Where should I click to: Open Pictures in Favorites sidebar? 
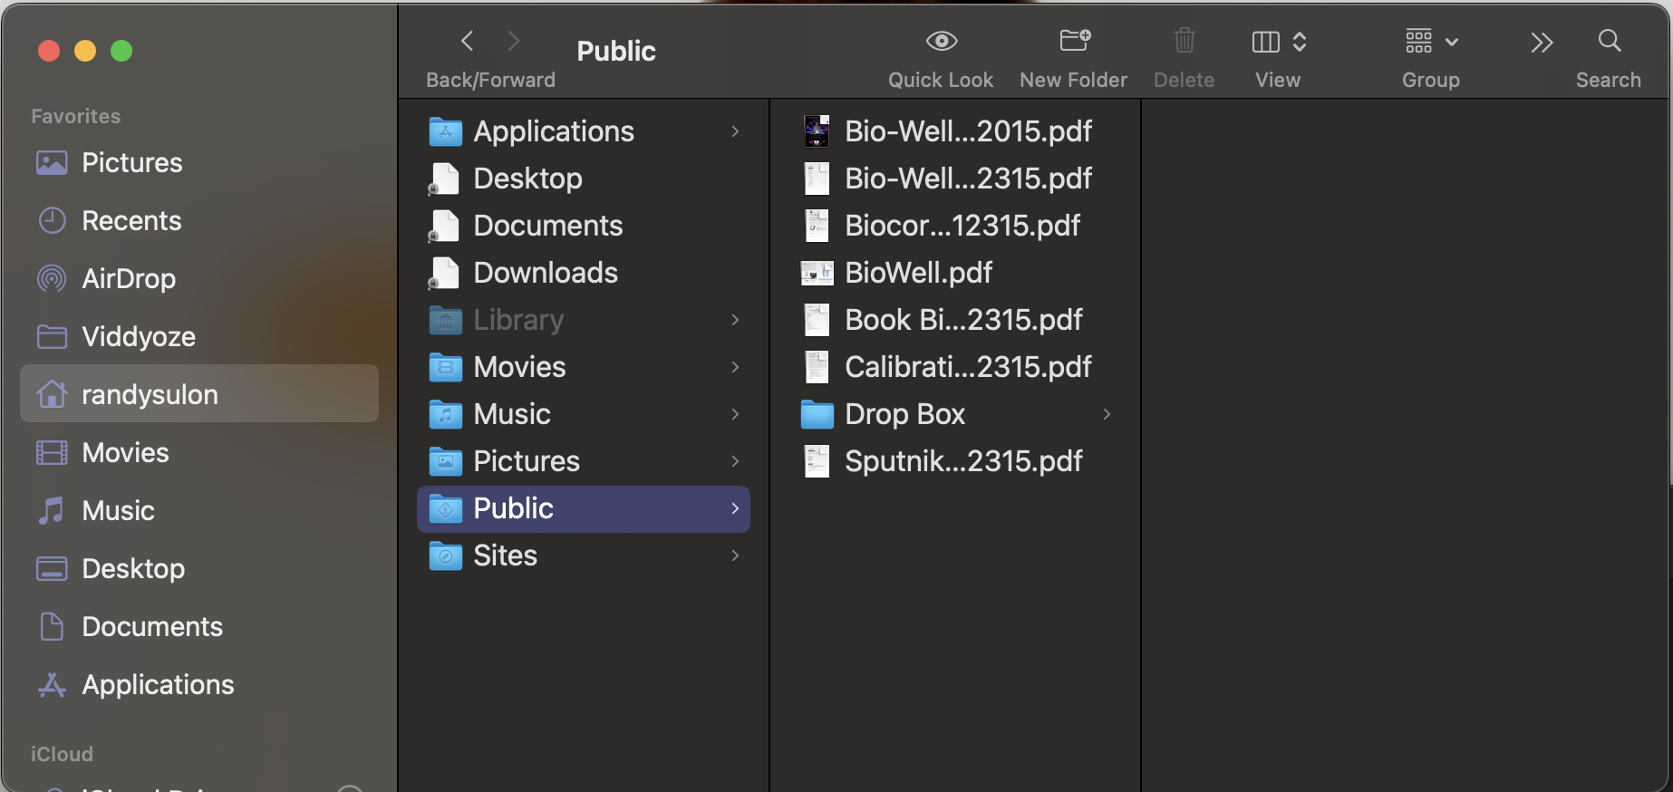coord(131,163)
